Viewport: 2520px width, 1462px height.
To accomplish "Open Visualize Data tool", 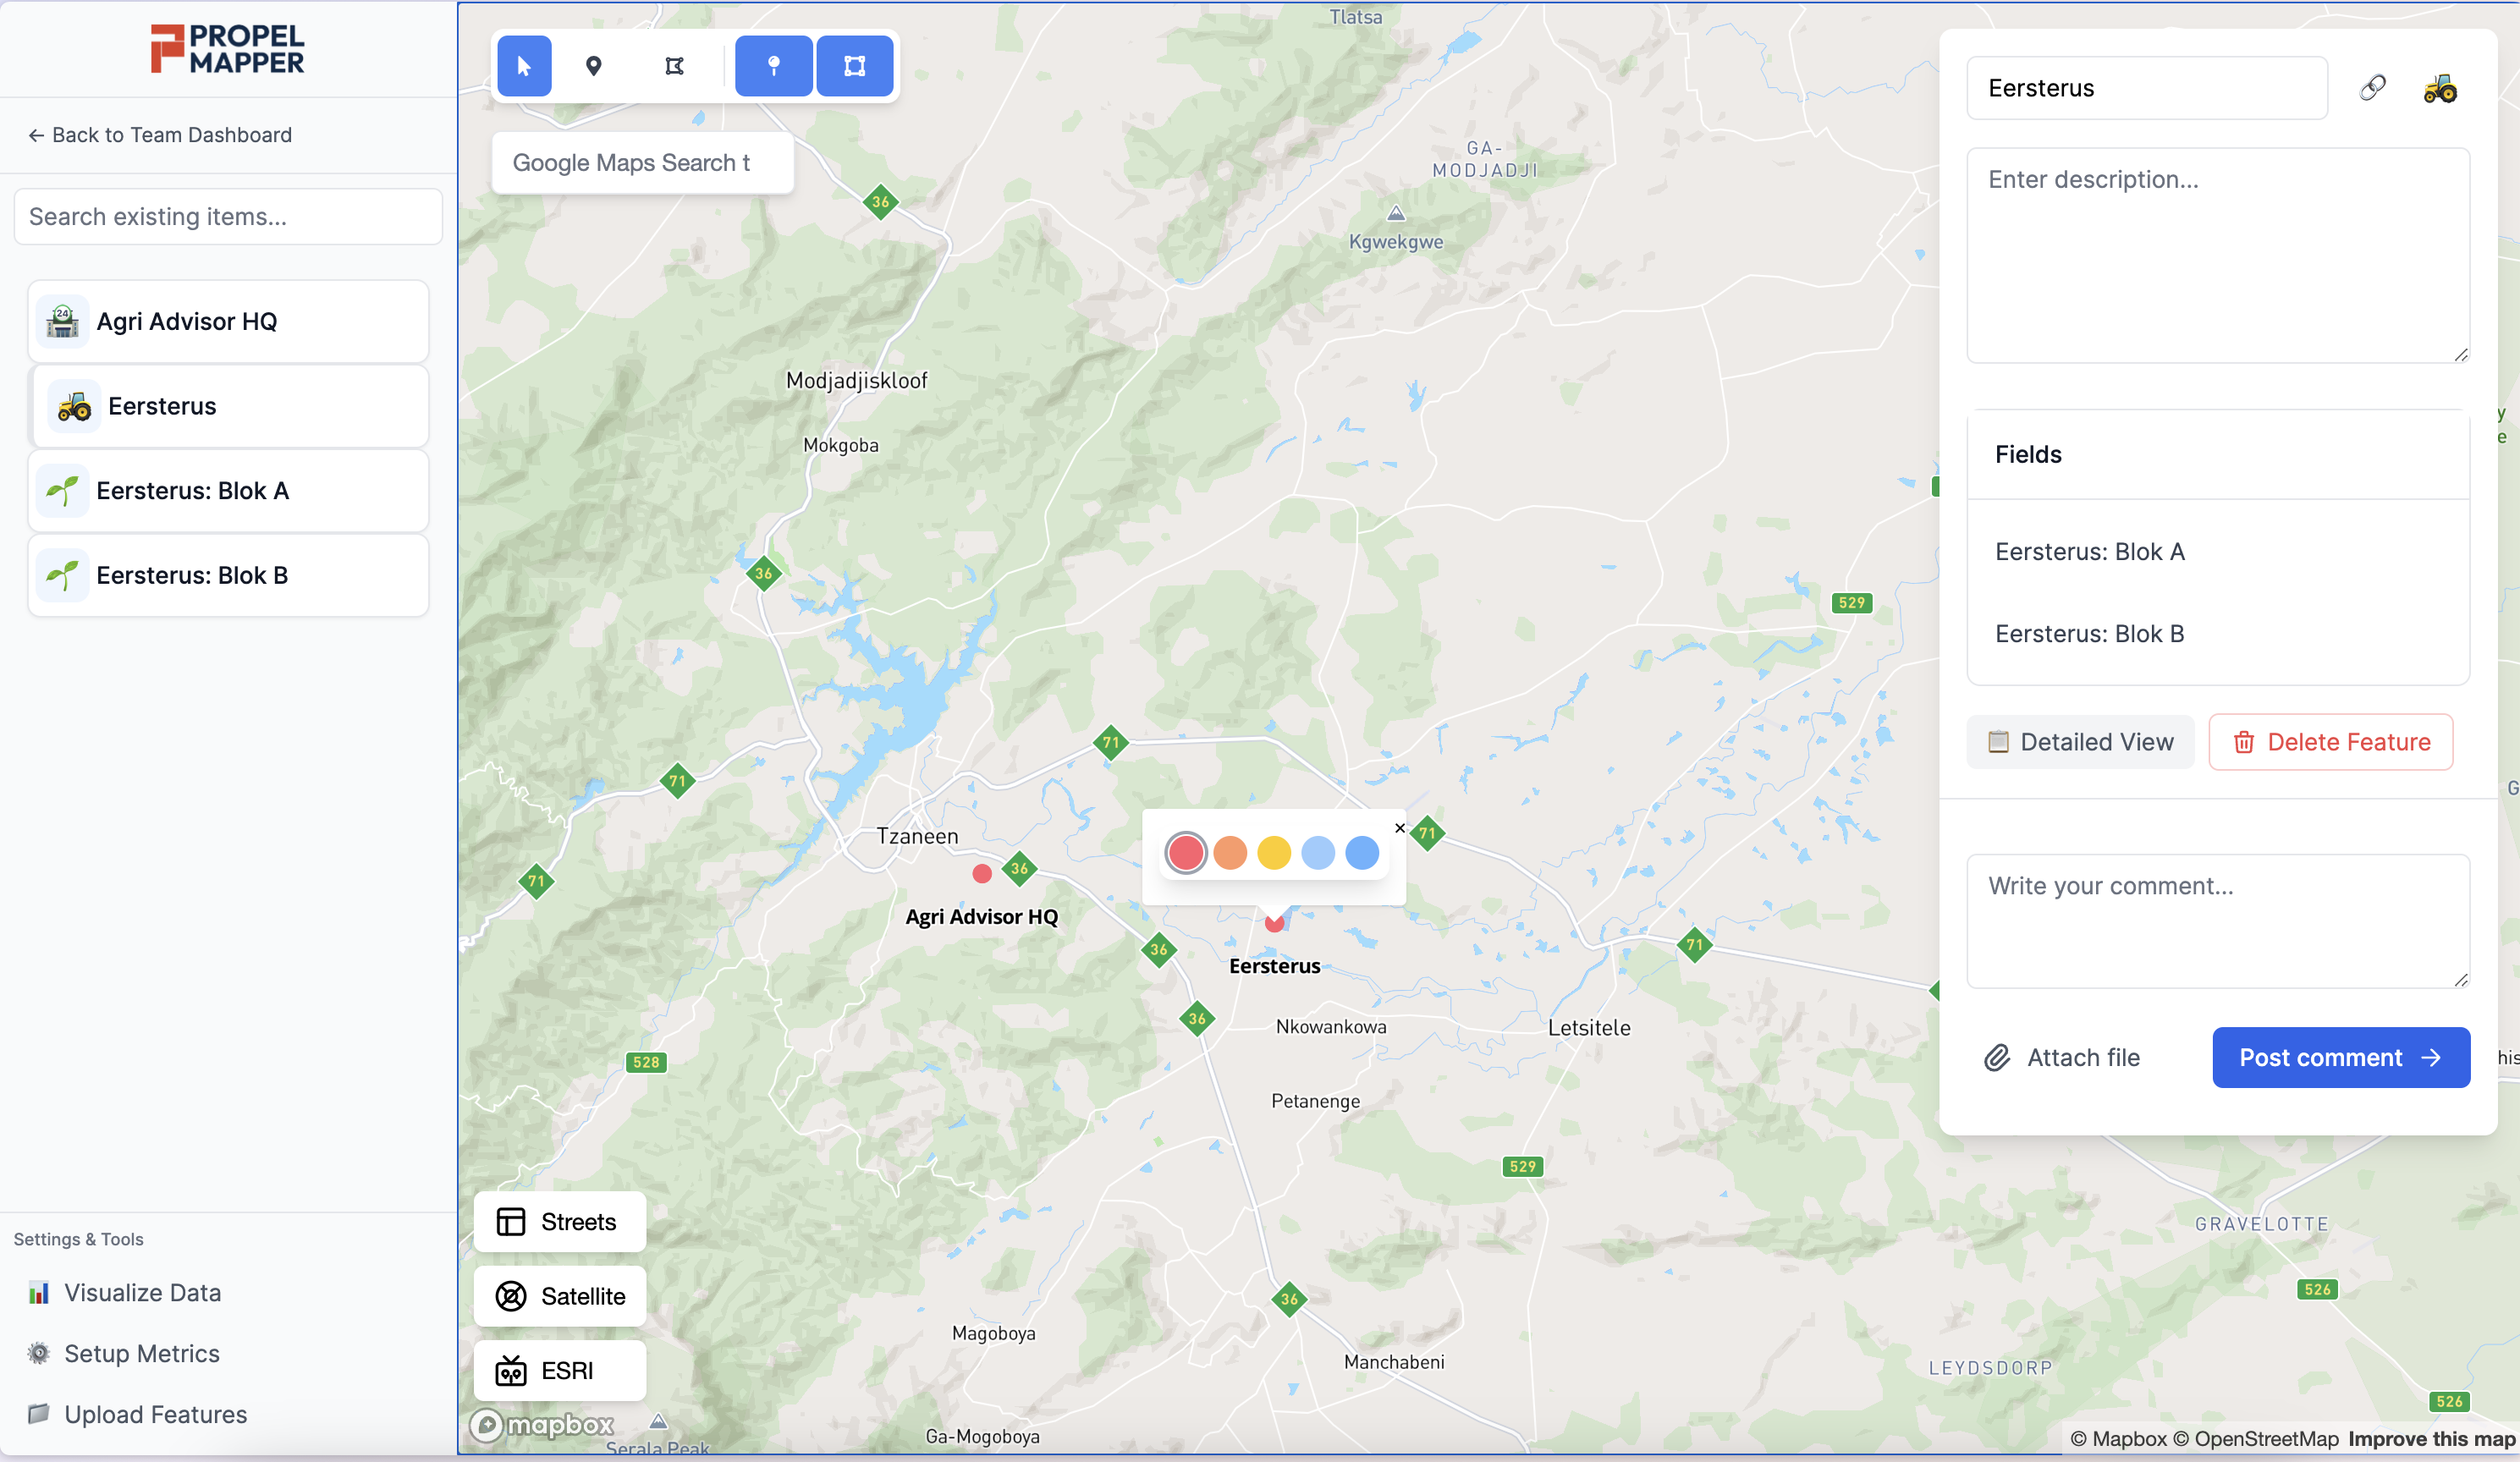I will [142, 1292].
